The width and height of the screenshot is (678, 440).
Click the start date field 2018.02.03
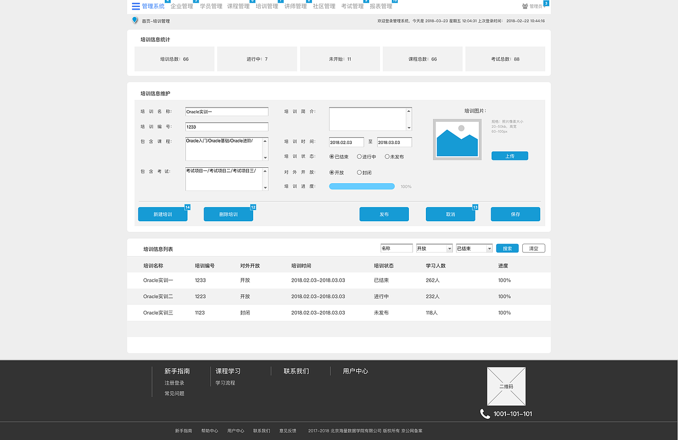pos(346,142)
